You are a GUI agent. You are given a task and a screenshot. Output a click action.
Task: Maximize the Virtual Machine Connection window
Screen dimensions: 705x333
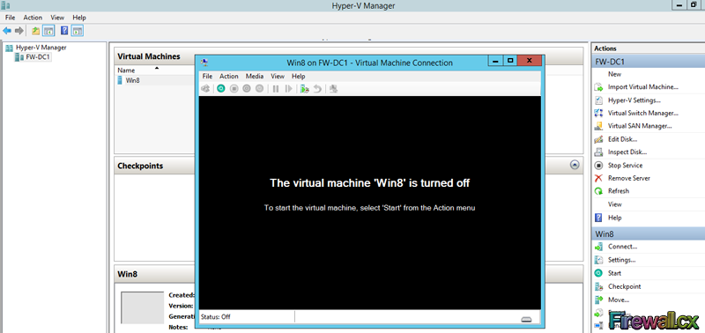click(x=510, y=60)
